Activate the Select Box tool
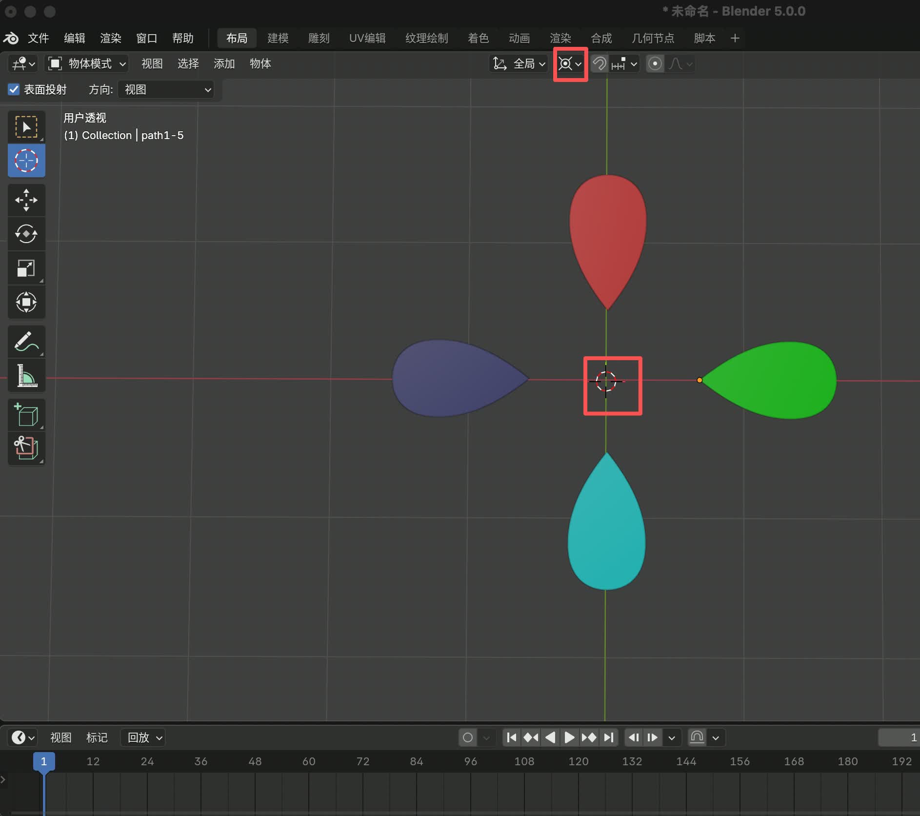 [26, 127]
